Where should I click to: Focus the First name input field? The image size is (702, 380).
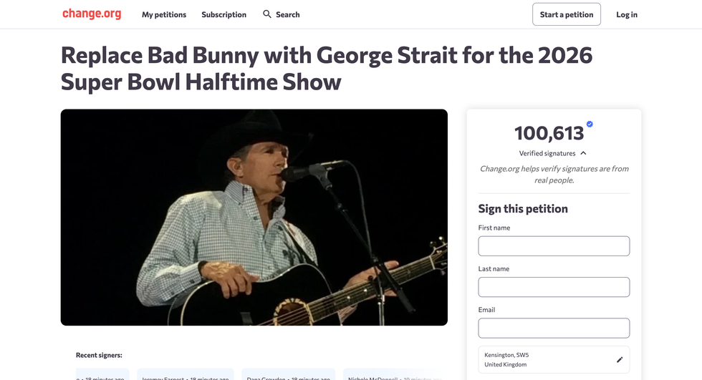click(x=554, y=246)
